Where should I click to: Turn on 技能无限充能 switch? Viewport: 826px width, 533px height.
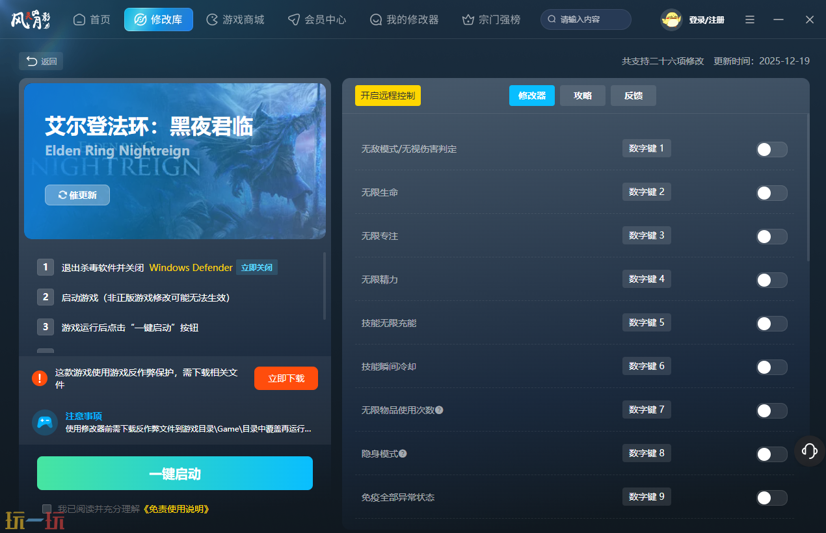(x=771, y=324)
